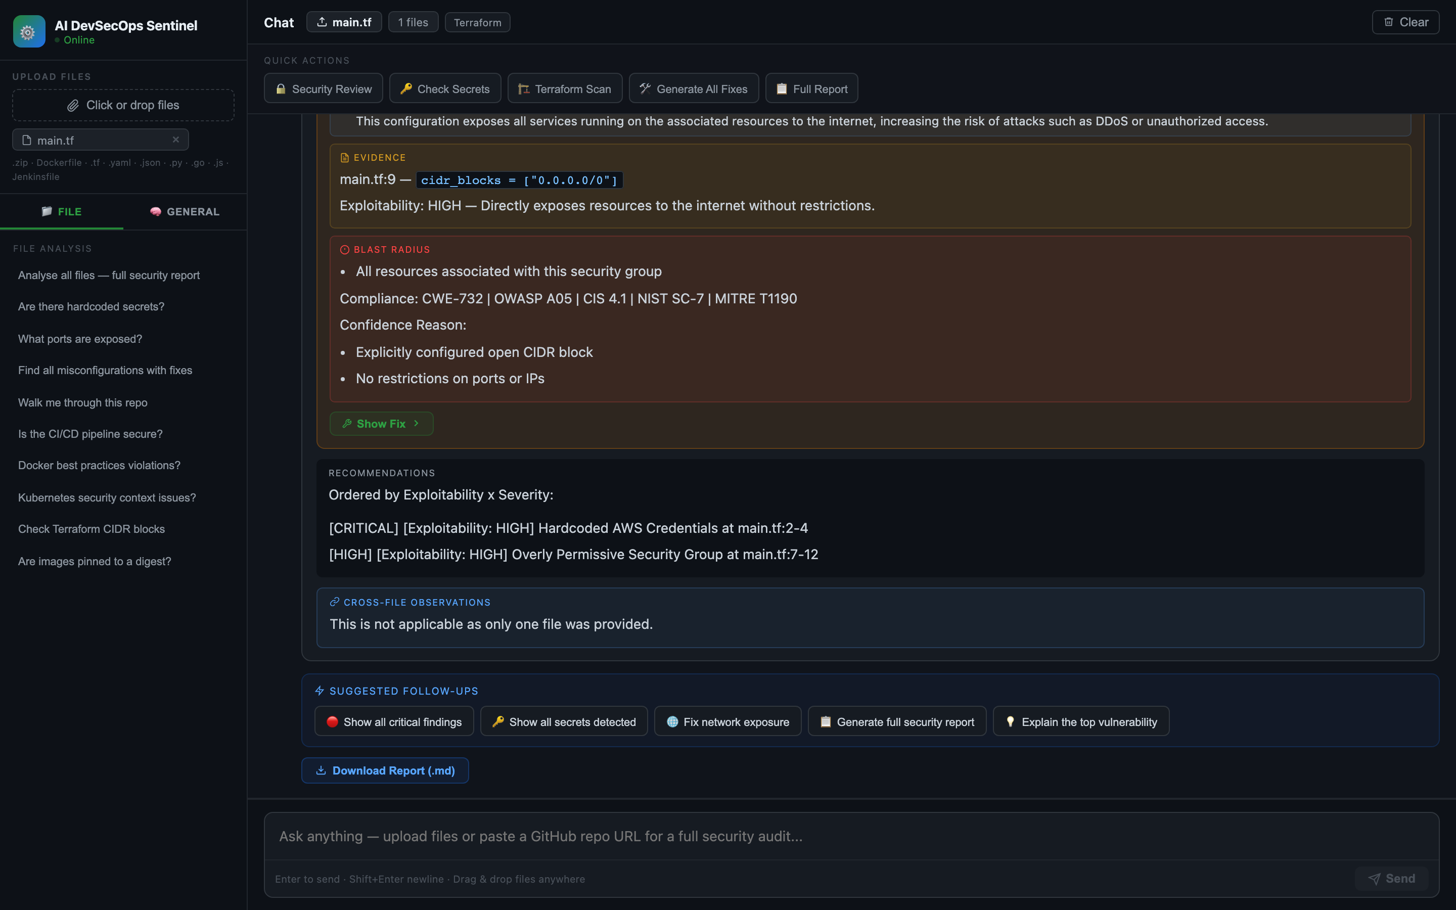Click the Compliance CWE-732 line
This screenshot has width=1456, height=910.
pos(568,298)
